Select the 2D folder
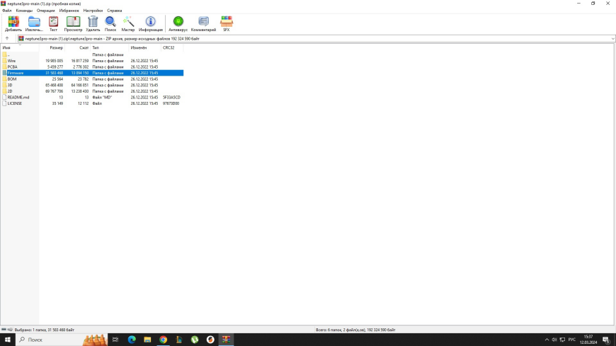Screen dimensions: 616x346 (92, 91)
